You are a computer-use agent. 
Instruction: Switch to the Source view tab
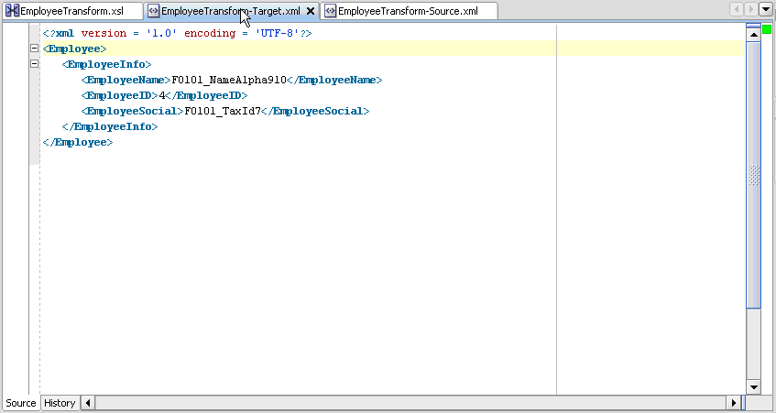pyautogui.click(x=20, y=403)
